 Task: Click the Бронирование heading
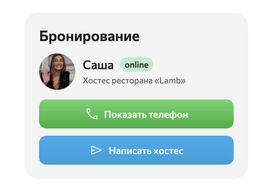pos(89,36)
